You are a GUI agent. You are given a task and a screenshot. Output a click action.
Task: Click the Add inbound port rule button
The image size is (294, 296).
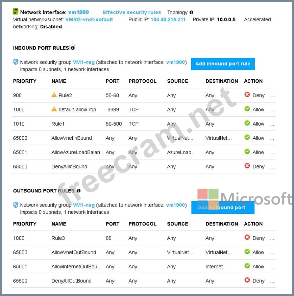pos(223,64)
